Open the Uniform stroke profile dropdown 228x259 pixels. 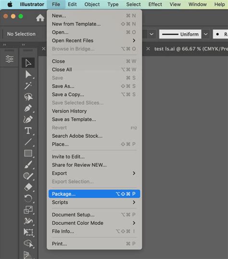(x=205, y=34)
